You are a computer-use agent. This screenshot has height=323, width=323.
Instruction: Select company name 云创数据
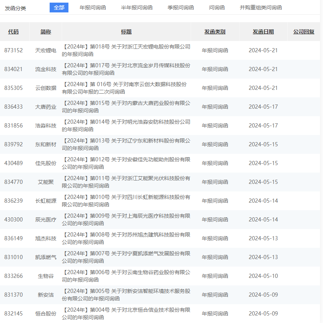46,88
